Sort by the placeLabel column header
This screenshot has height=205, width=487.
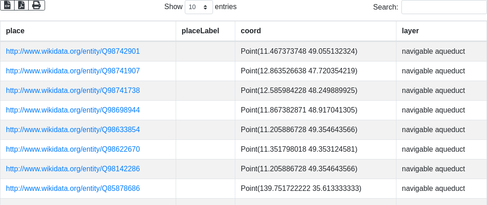[200, 31]
